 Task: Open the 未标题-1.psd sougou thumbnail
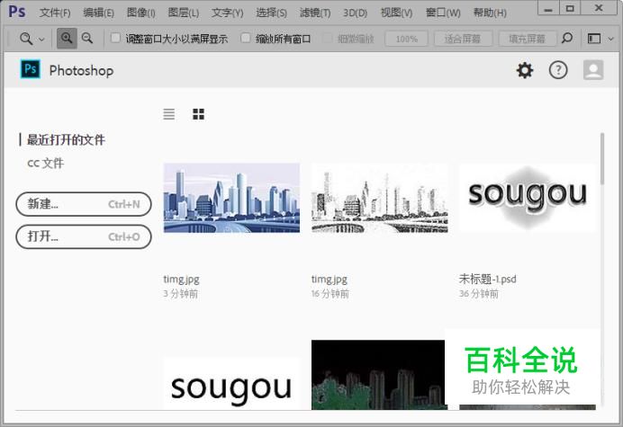(x=528, y=198)
